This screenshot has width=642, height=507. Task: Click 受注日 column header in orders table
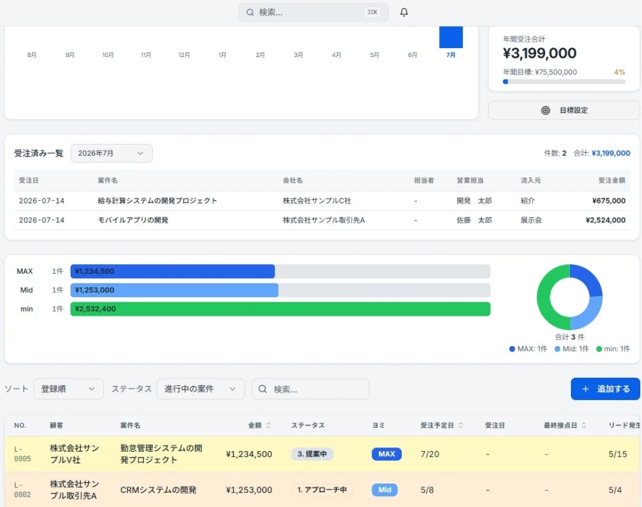click(29, 180)
